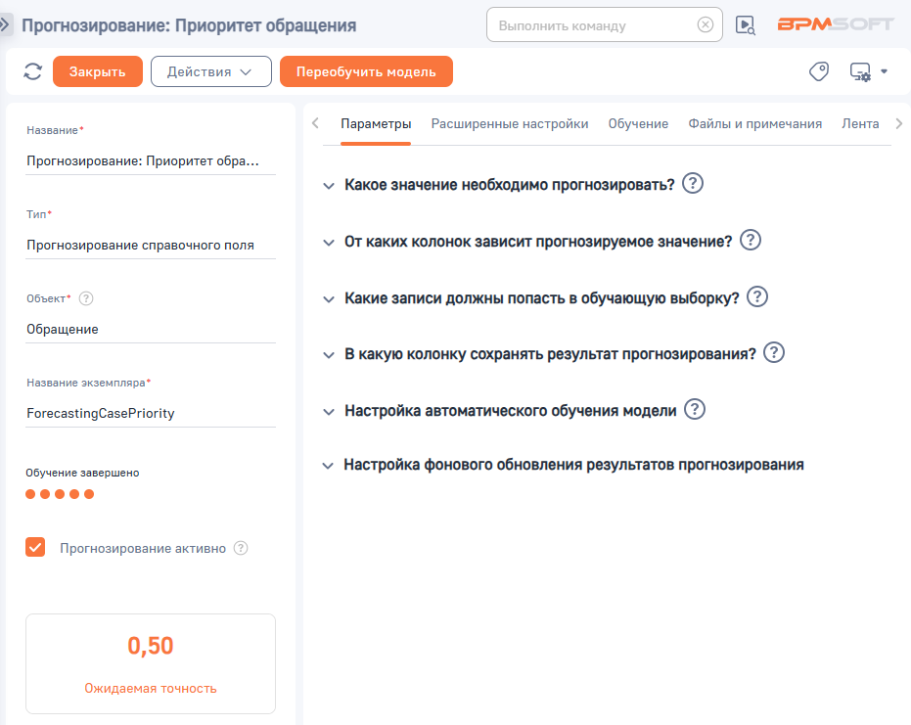Open help icon beside 'Какое значение необходимо прогнозировать?'
This screenshot has height=725, width=911.
click(x=692, y=183)
